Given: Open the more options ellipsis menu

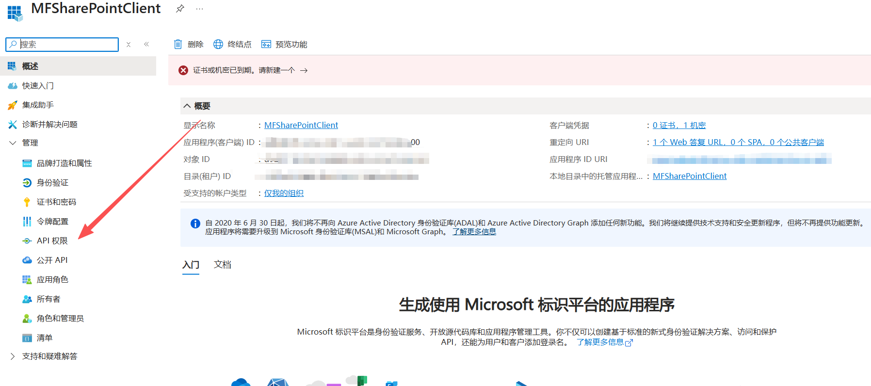Looking at the screenshot, I should point(199,9).
